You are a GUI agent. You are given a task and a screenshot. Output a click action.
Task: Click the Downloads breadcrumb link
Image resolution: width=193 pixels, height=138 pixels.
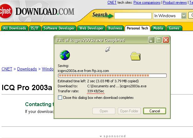(x=27, y=69)
